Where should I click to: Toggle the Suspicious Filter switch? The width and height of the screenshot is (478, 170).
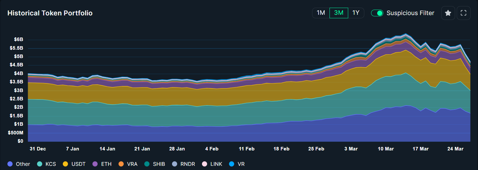coord(377,13)
